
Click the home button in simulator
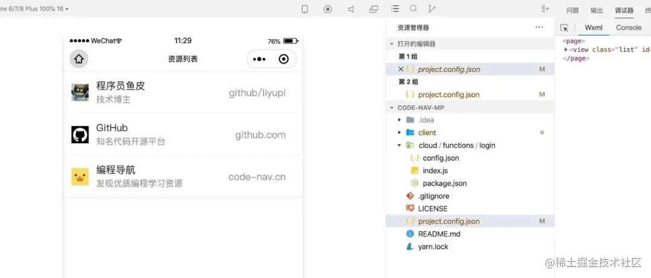(79, 59)
